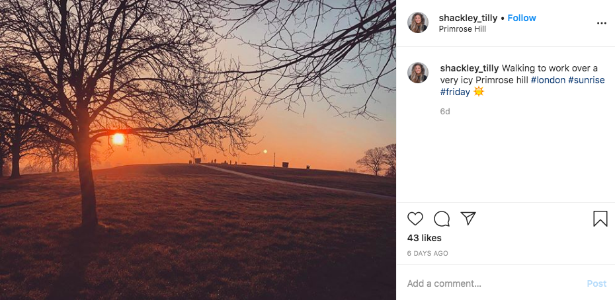
Task: Click the avatar beside the caption
Action: [418, 73]
